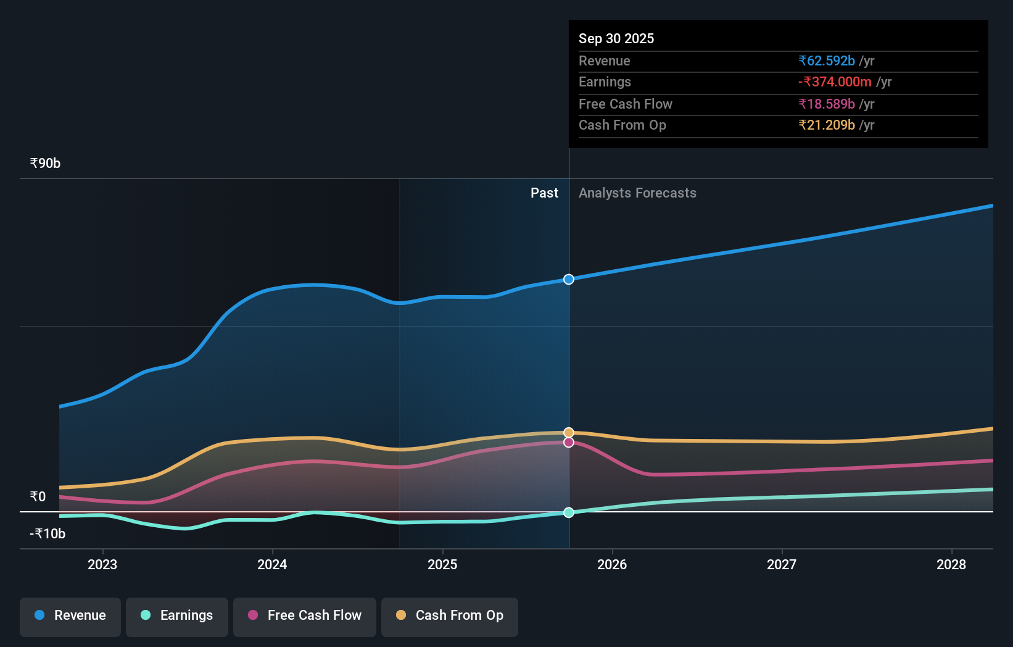Select the Earnings marker near the zero line
The height and width of the screenshot is (647, 1013).
coord(568,512)
